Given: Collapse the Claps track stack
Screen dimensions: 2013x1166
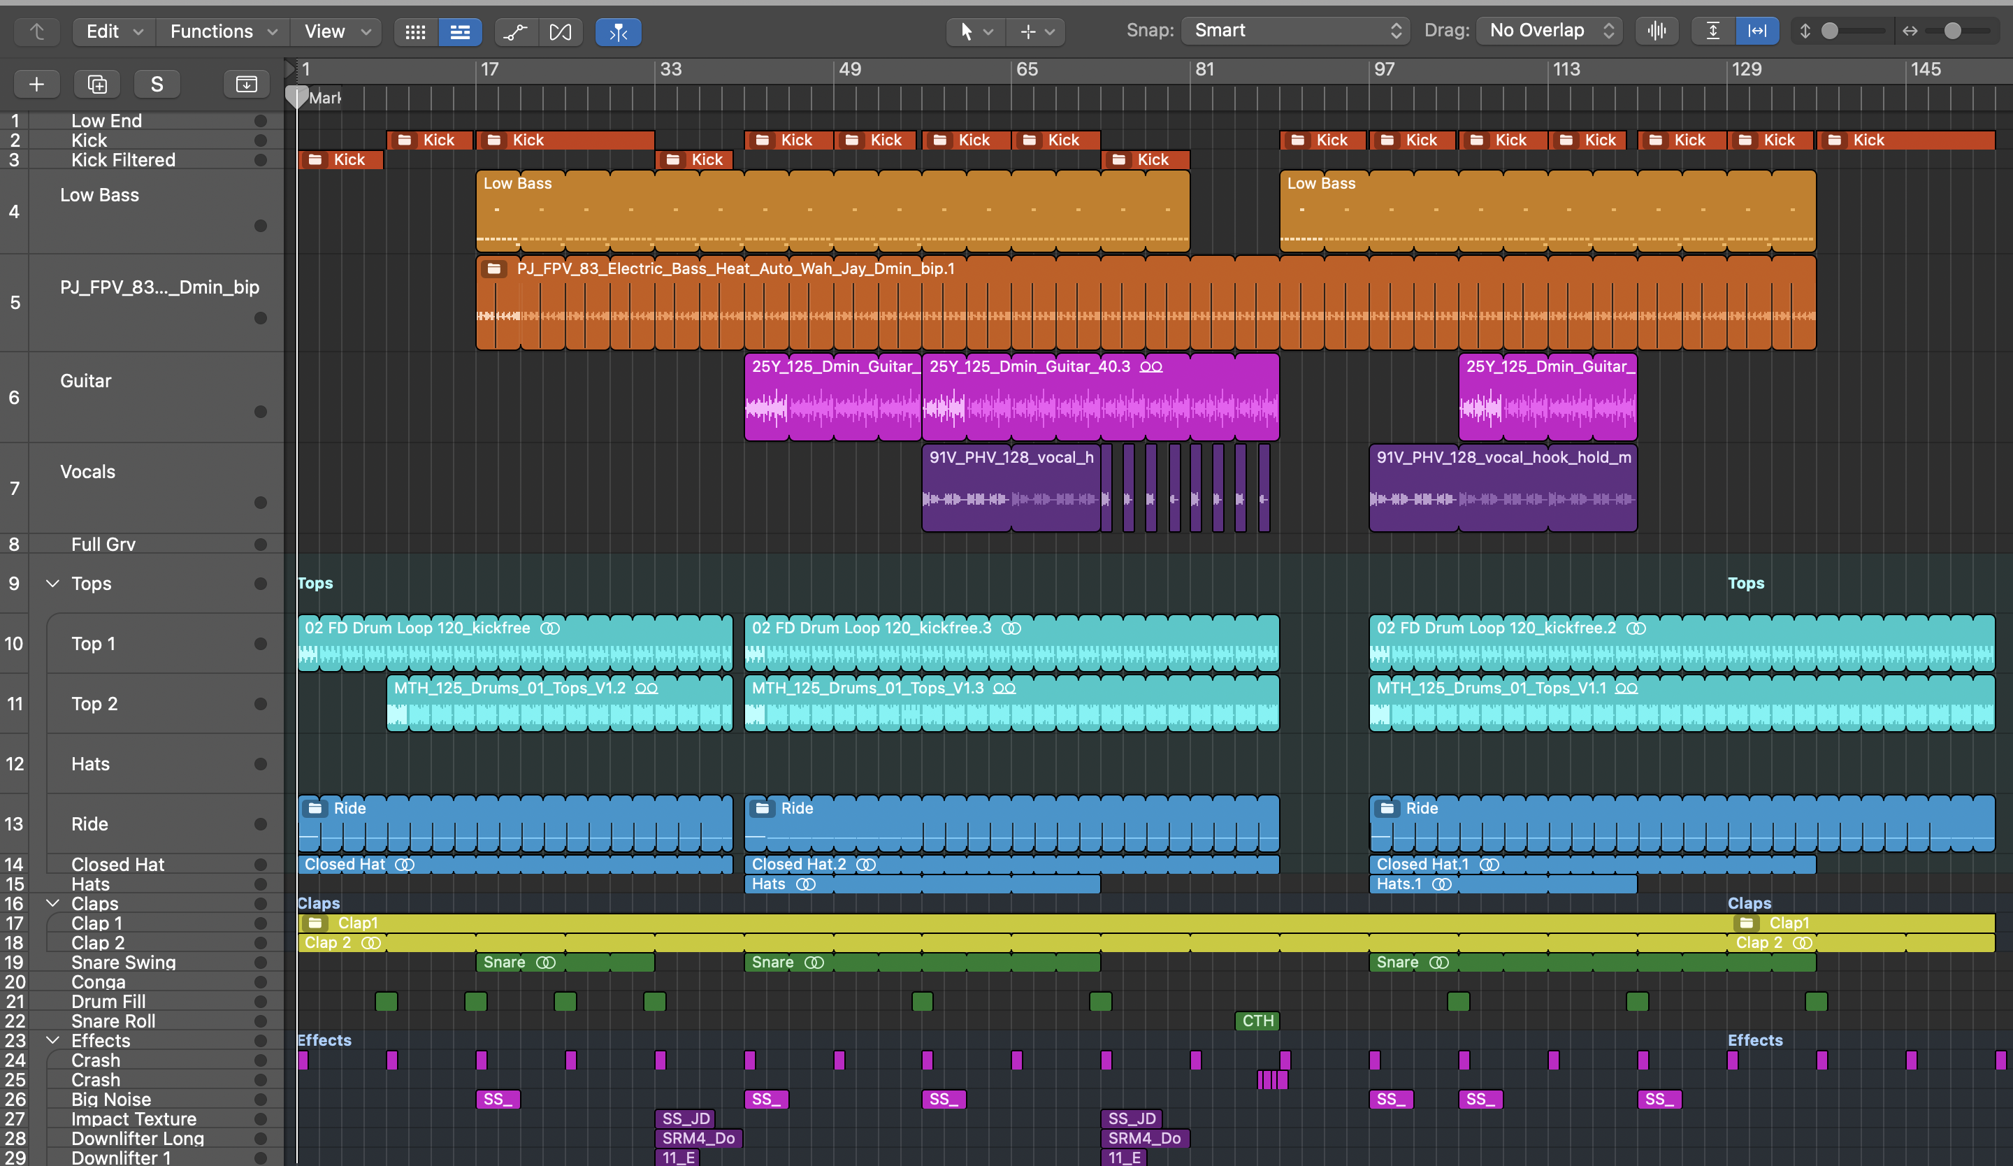Looking at the screenshot, I should coord(52,903).
